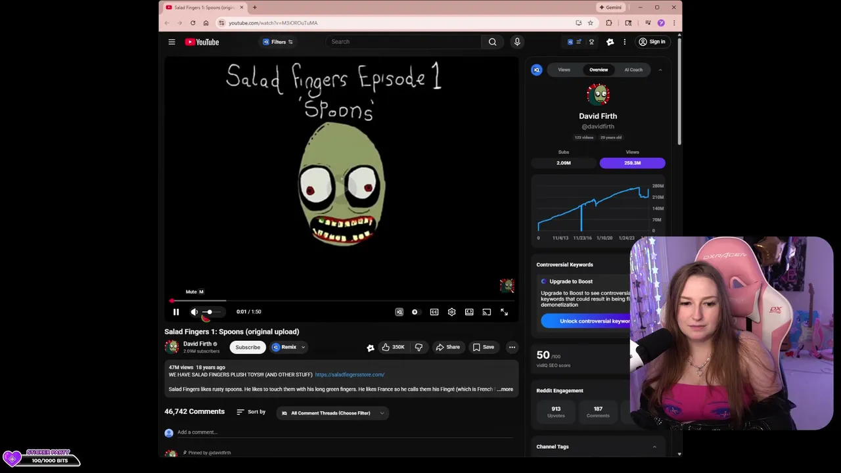The image size is (841, 473).
Task: Select the Subs stat 2.09M
Action: (x=564, y=163)
